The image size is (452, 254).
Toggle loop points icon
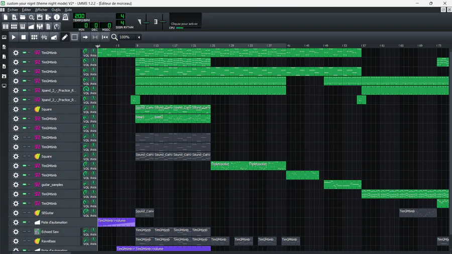95,37
